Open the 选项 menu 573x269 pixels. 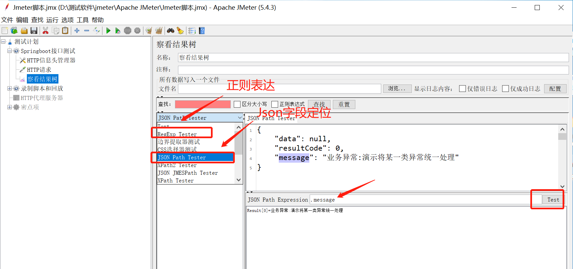pos(68,20)
